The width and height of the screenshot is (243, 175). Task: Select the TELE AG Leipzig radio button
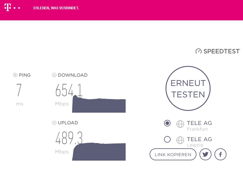(x=167, y=139)
